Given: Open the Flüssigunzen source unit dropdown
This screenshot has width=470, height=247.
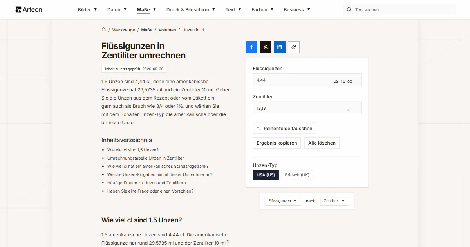Looking at the screenshot, I should coord(283,201).
